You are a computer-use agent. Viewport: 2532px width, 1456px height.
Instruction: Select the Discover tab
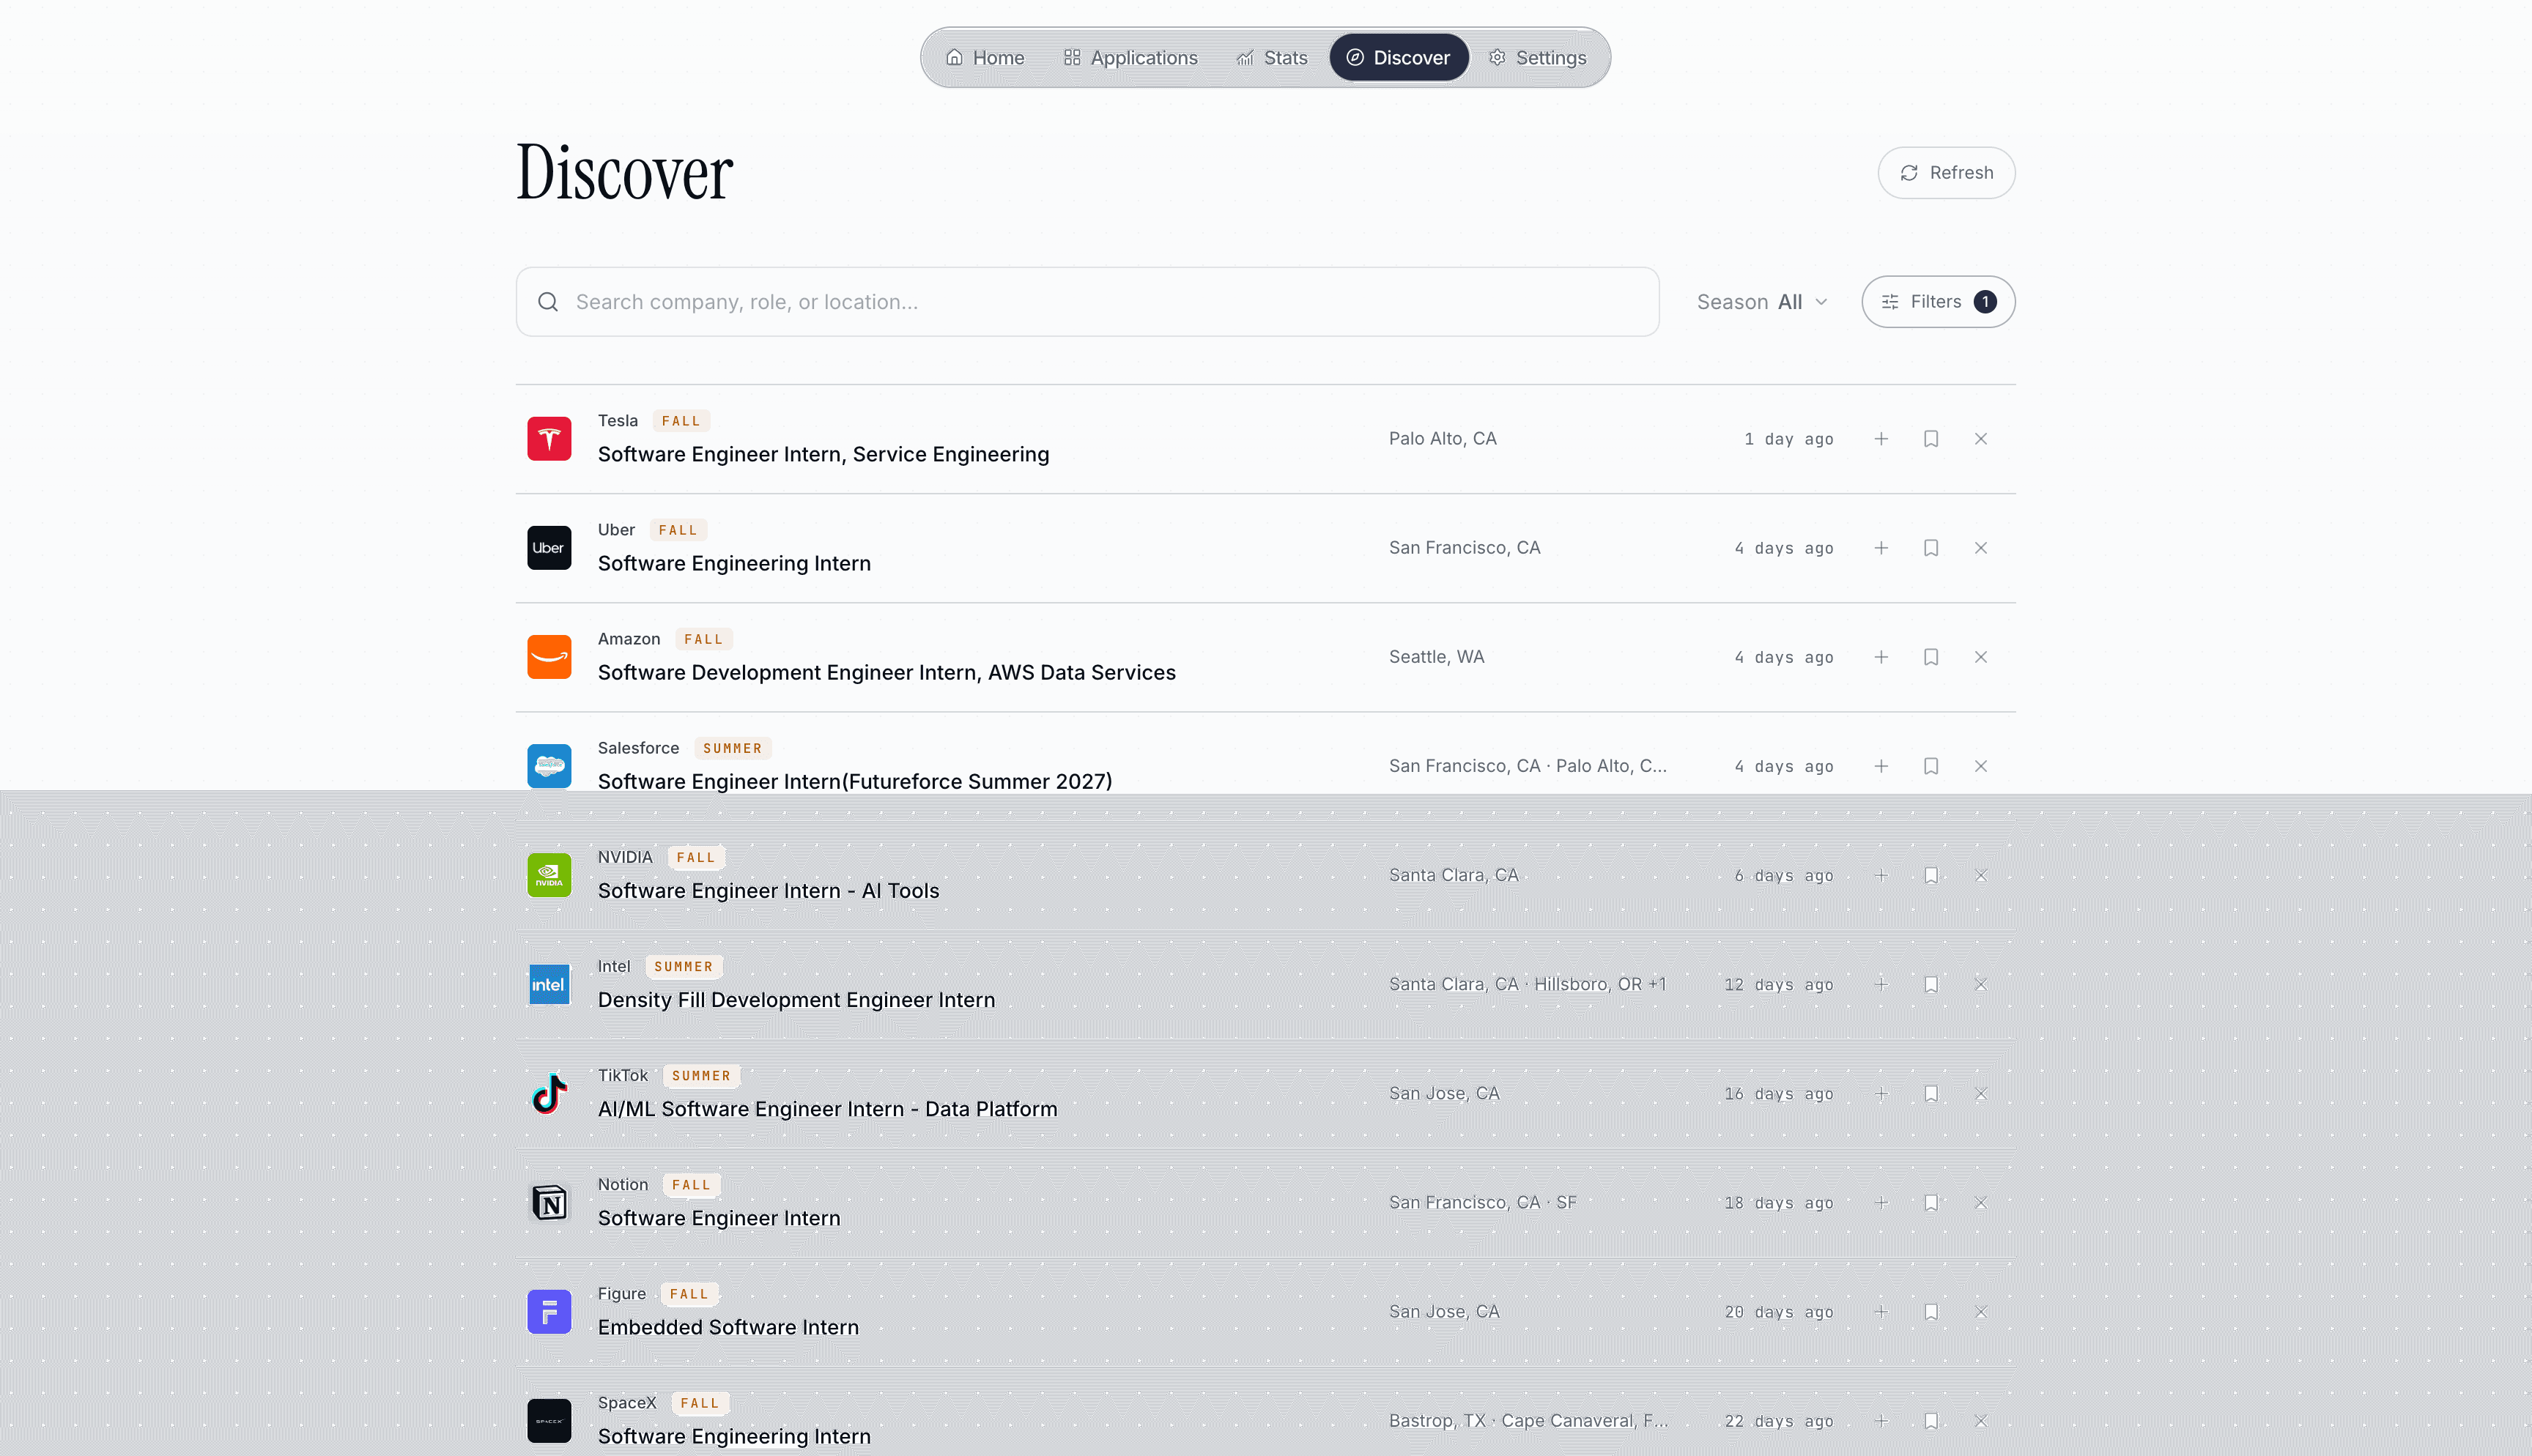1398,58
